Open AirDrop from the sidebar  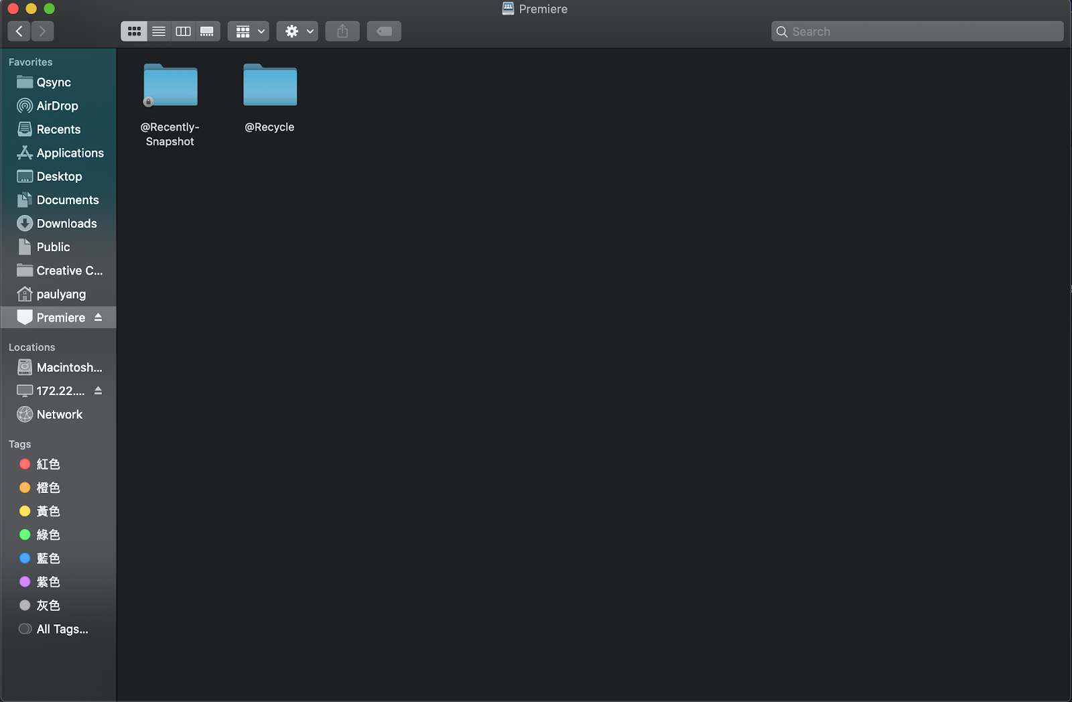pyautogui.click(x=57, y=106)
